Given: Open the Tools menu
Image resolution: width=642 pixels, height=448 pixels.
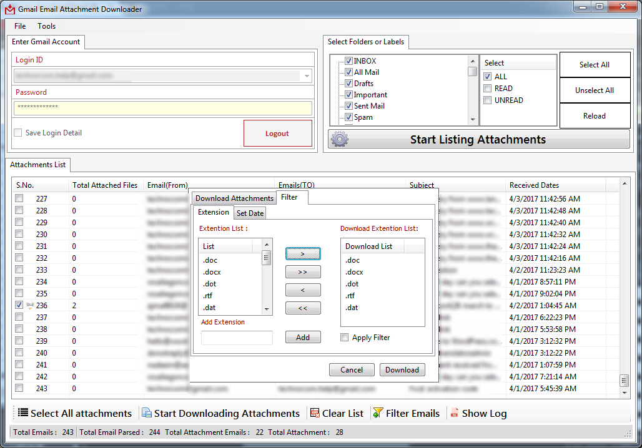Looking at the screenshot, I should (x=46, y=26).
